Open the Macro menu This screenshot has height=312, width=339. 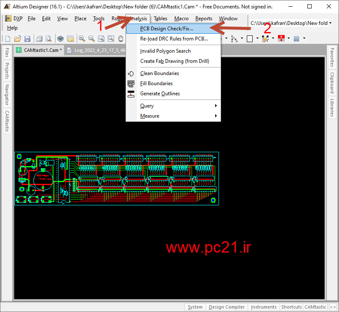coord(182,19)
